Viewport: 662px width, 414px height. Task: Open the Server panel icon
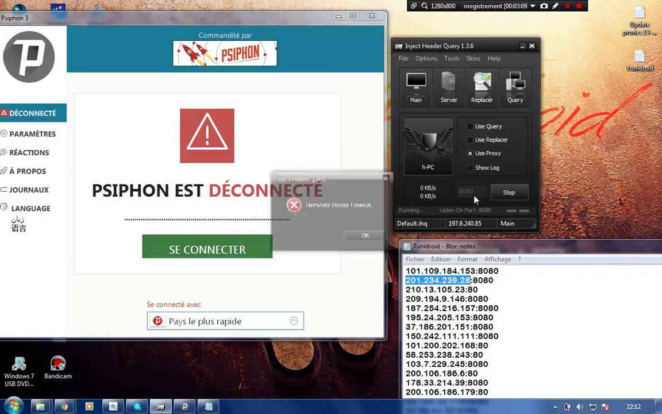pyautogui.click(x=448, y=88)
